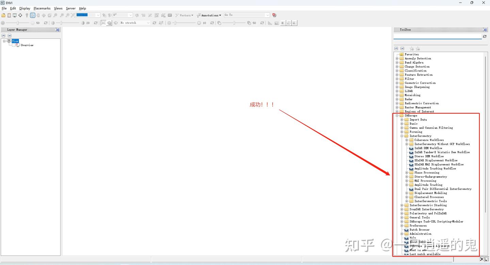
Task: Collapse the SARscape folder
Action: pos(397,116)
